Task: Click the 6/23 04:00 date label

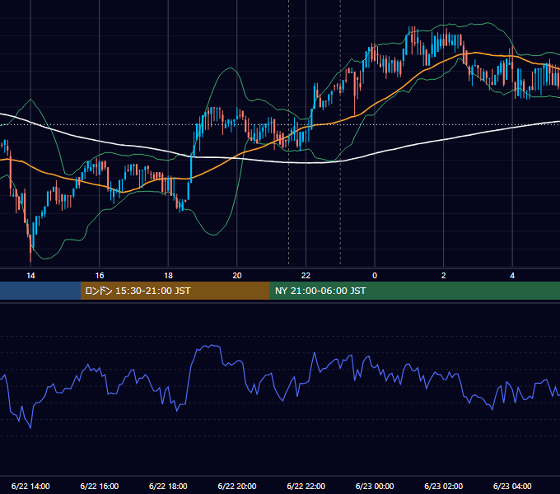Action: pyautogui.click(x=512, y=486)
